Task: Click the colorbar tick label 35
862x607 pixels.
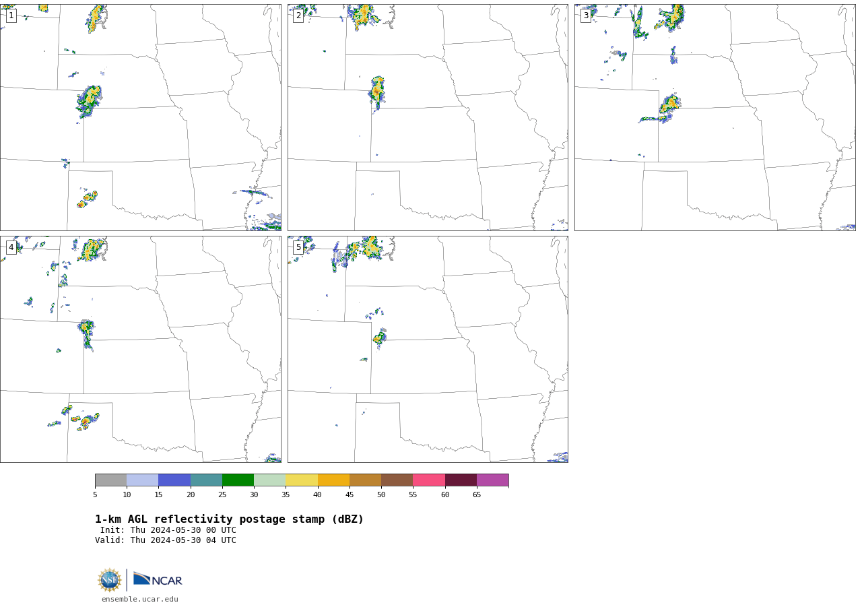Action: pos(286,495)
